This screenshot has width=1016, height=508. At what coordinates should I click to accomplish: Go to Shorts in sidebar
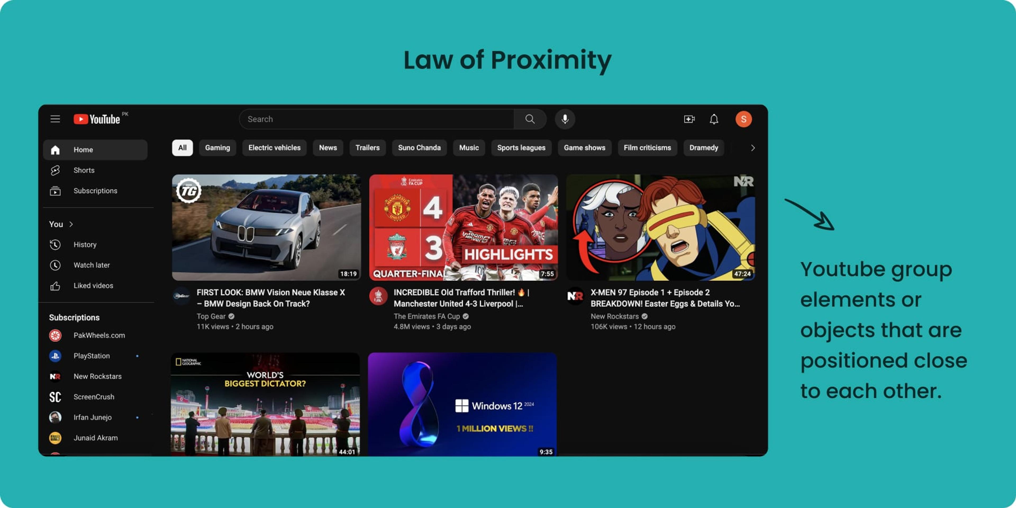pos(95,170)
